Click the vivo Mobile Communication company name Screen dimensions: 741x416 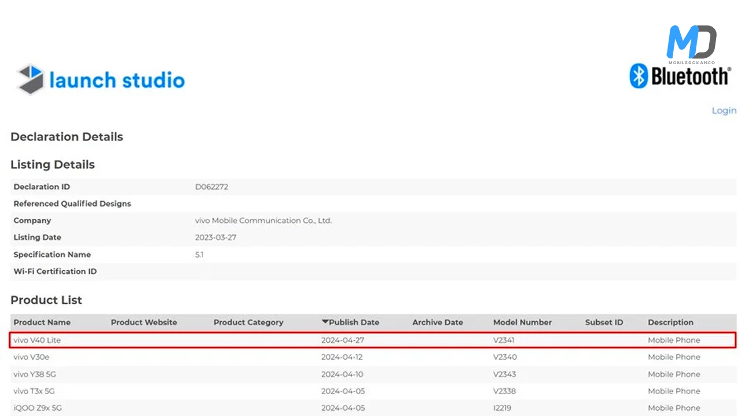263,220
